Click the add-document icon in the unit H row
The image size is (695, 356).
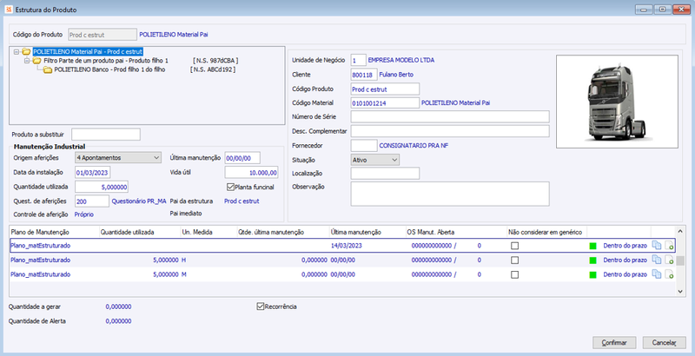click(x=669, y=260)
